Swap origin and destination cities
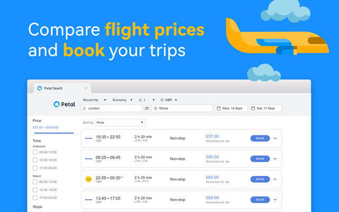 pyautogui.click(x=147, y=109)
